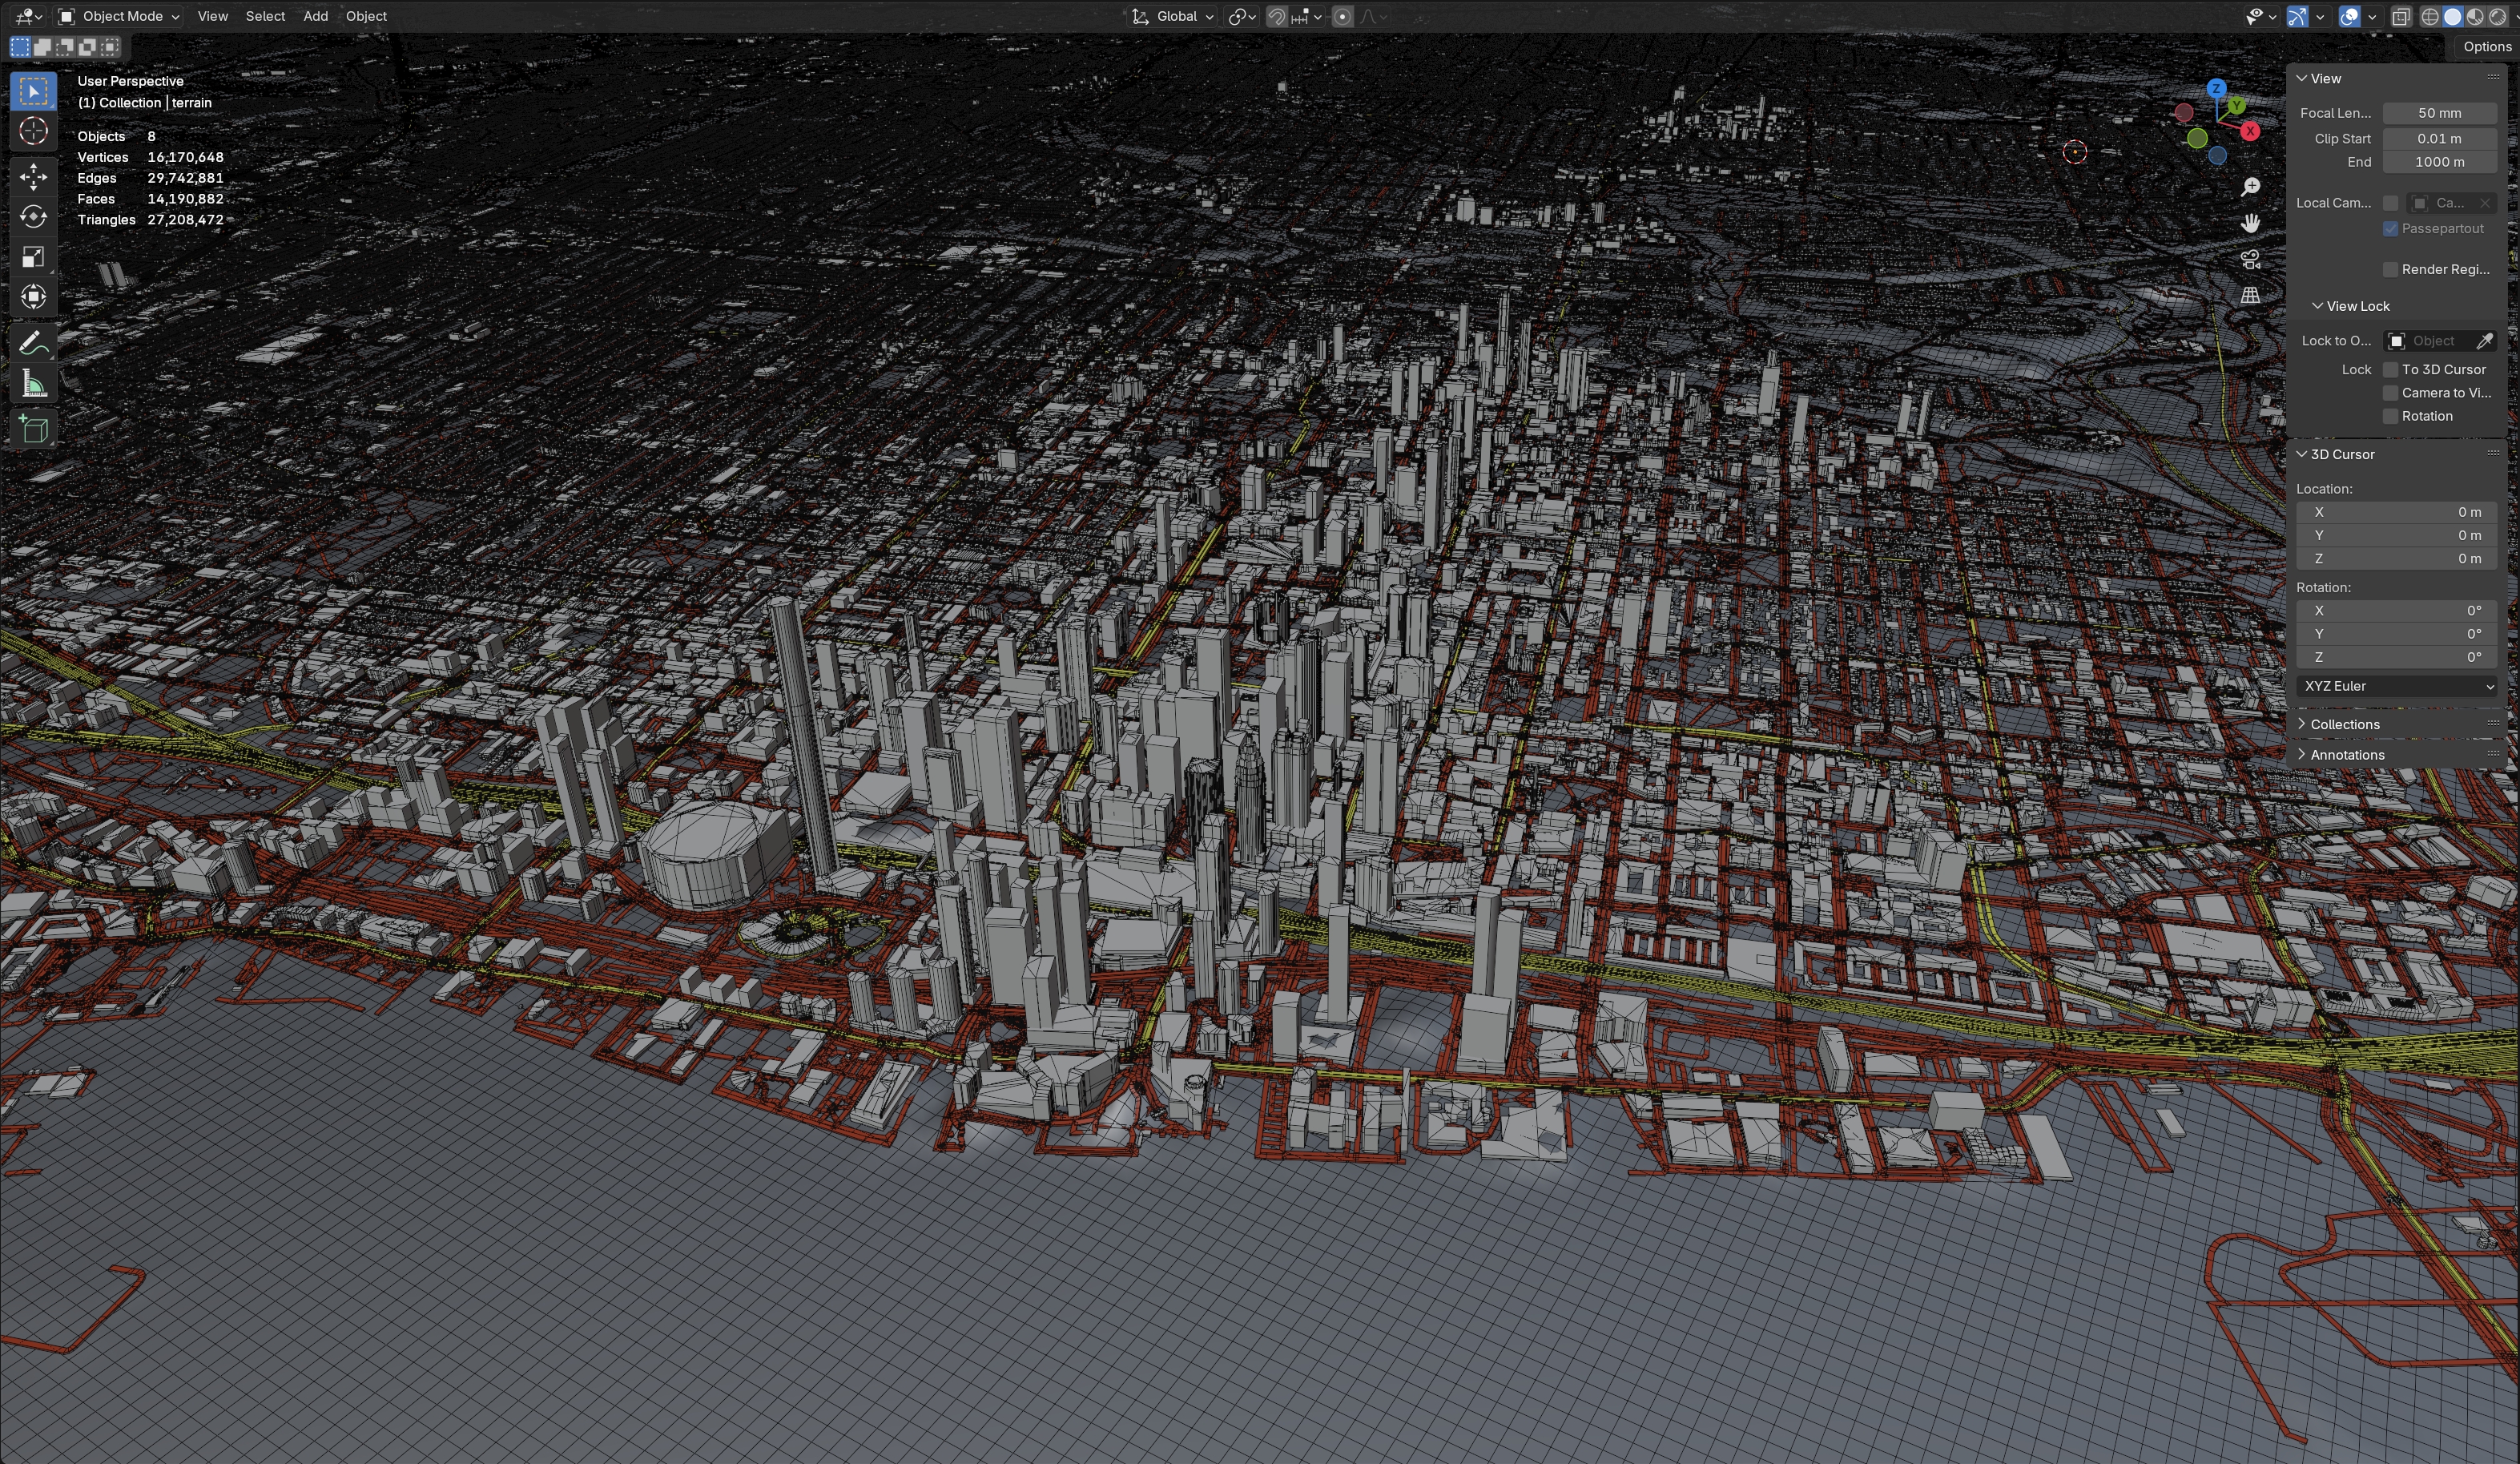
Task: Select the Move tool in toolbar
Action: 33,176
